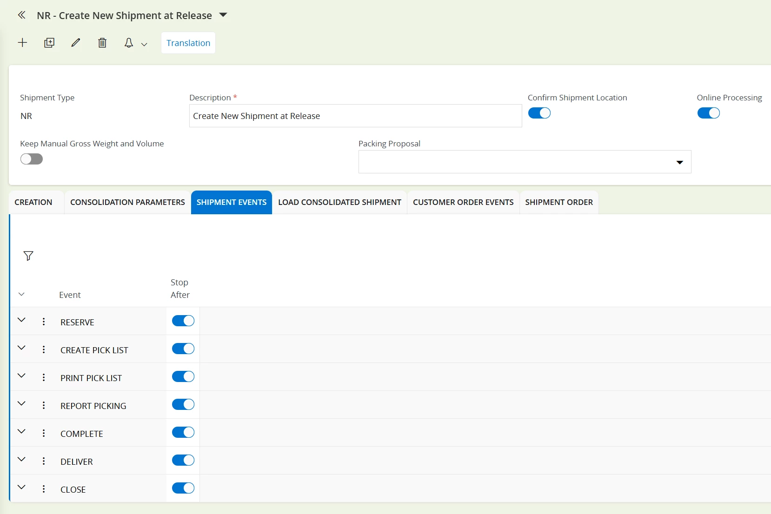Expand the REPORT PICKING row

tap(21, 403)
